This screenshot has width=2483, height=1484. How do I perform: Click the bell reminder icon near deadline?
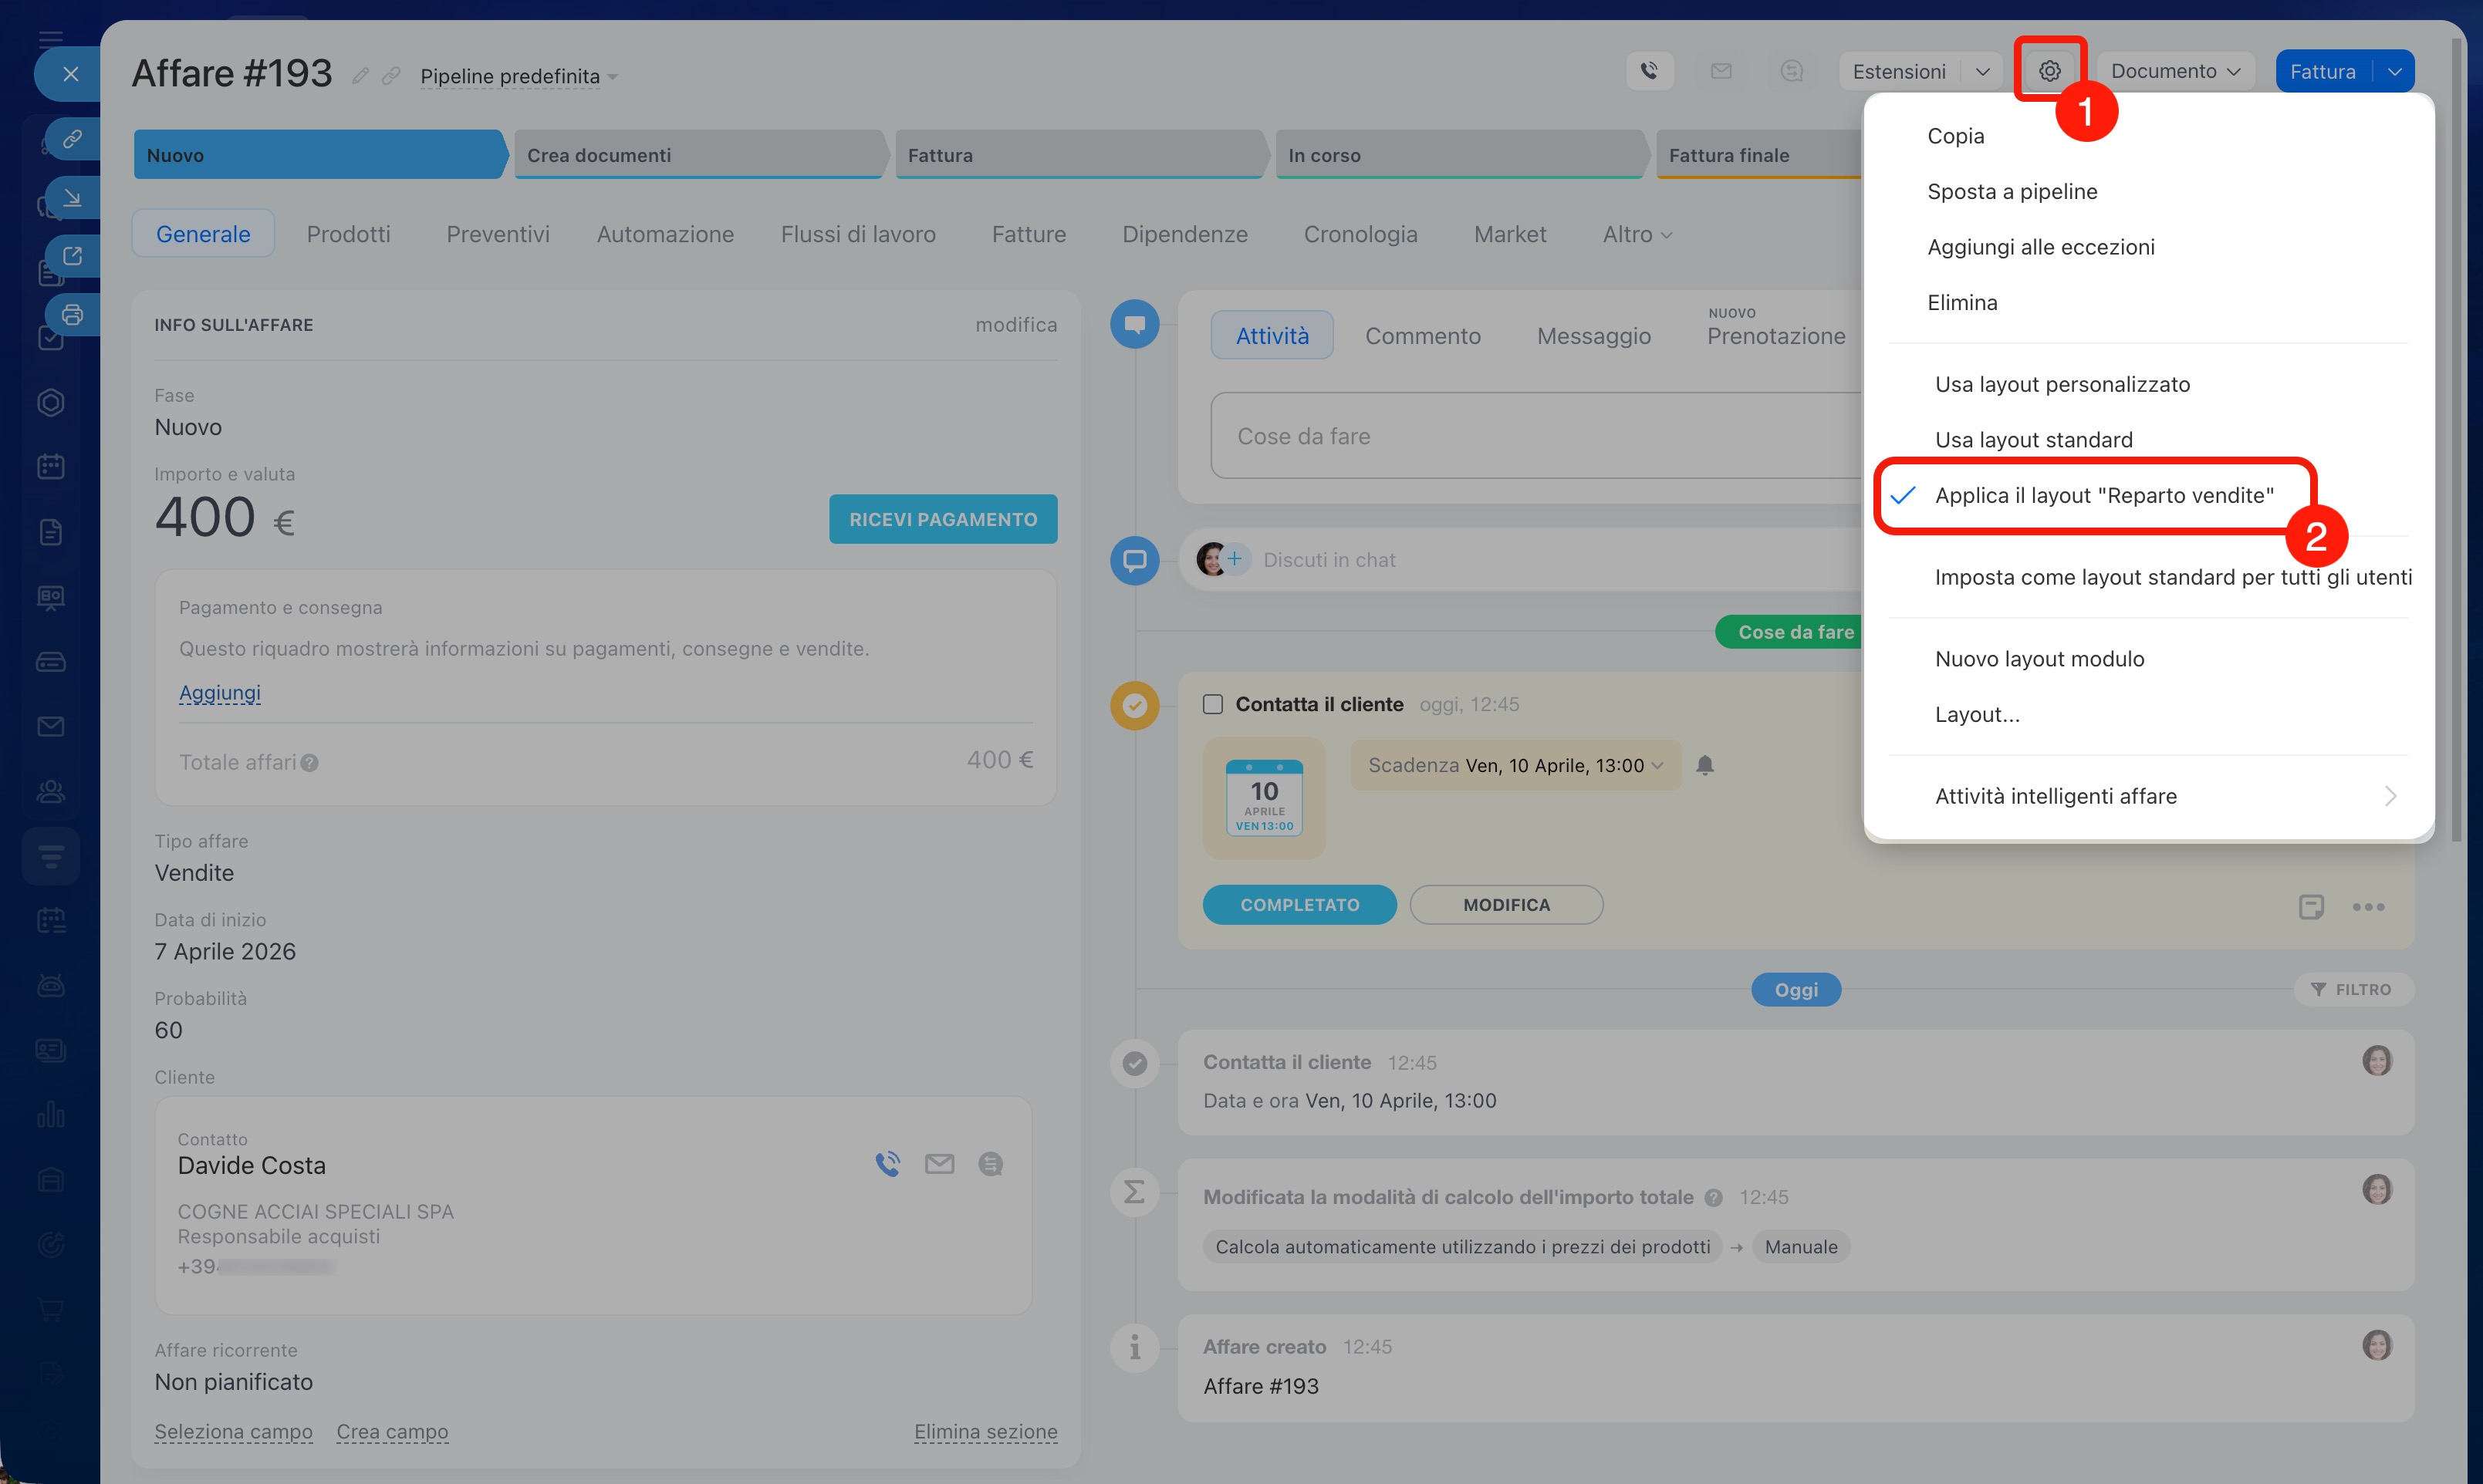pos(1704,765)
